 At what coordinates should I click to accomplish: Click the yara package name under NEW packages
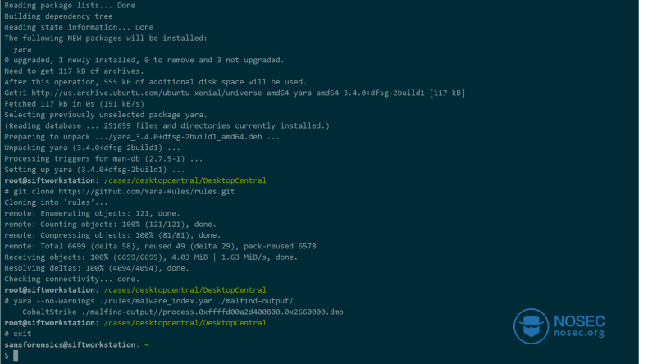[22, 49]
